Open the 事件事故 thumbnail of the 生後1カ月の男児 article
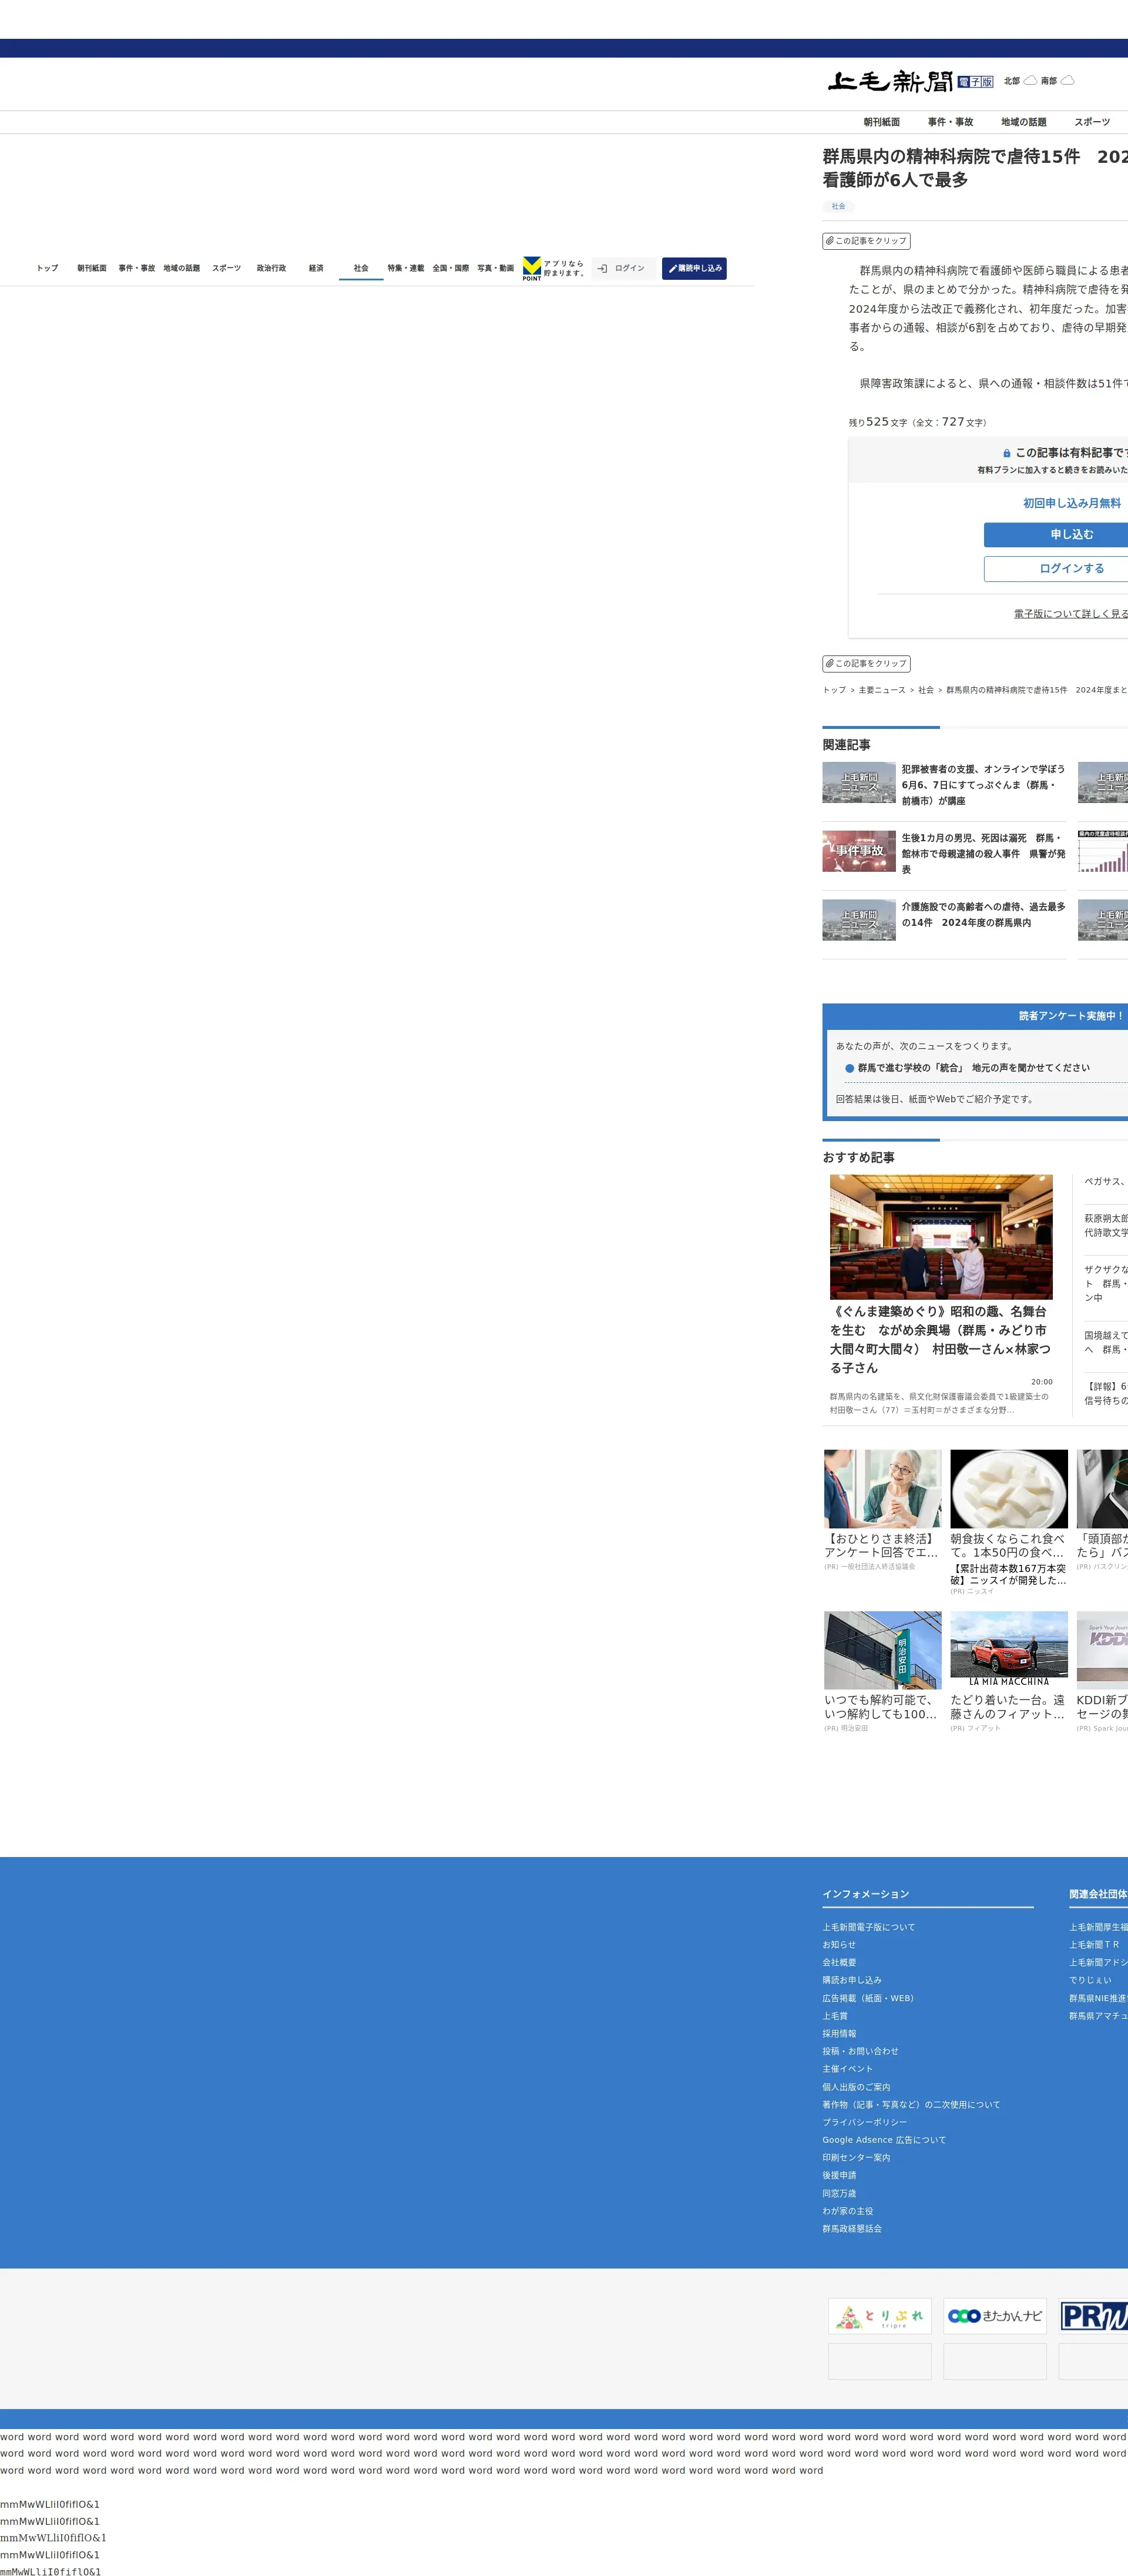Screen dimensions: 1128x2576 [860, 851]
